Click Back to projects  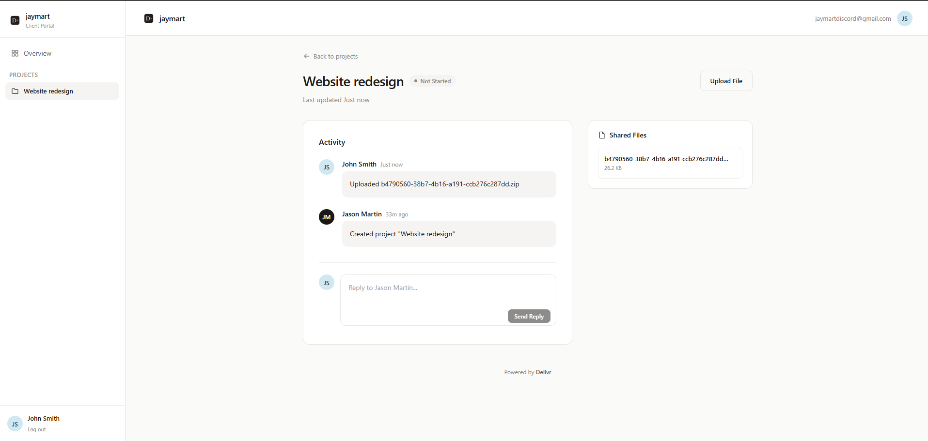tap(335, 56)
